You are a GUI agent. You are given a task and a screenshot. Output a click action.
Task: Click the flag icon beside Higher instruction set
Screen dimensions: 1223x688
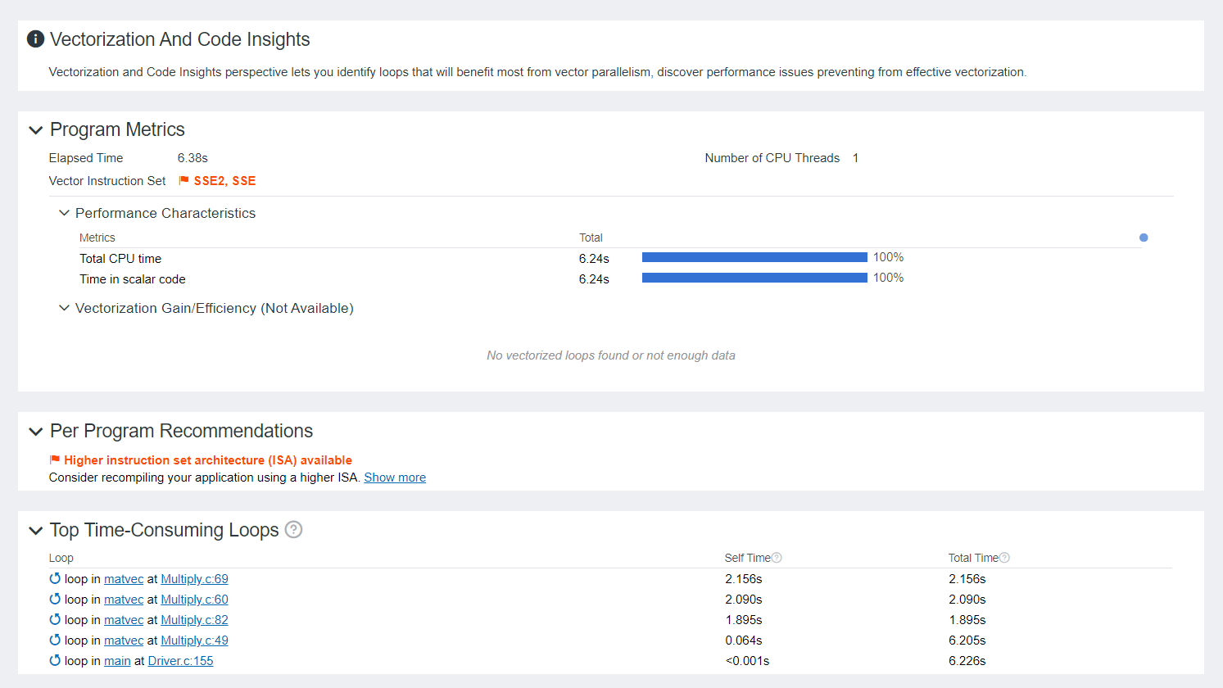(x=55, y=460)
